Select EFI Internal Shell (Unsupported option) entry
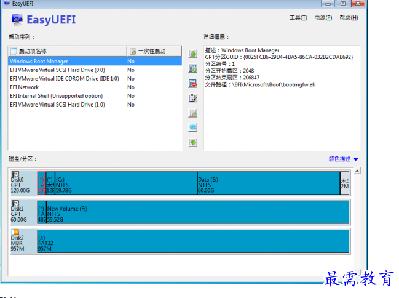The height and width of the screenshot is (298, 399). [x=57, y=96]
